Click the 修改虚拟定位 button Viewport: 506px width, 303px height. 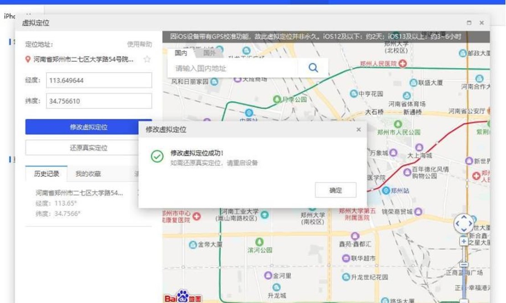(x=88, y=127)
